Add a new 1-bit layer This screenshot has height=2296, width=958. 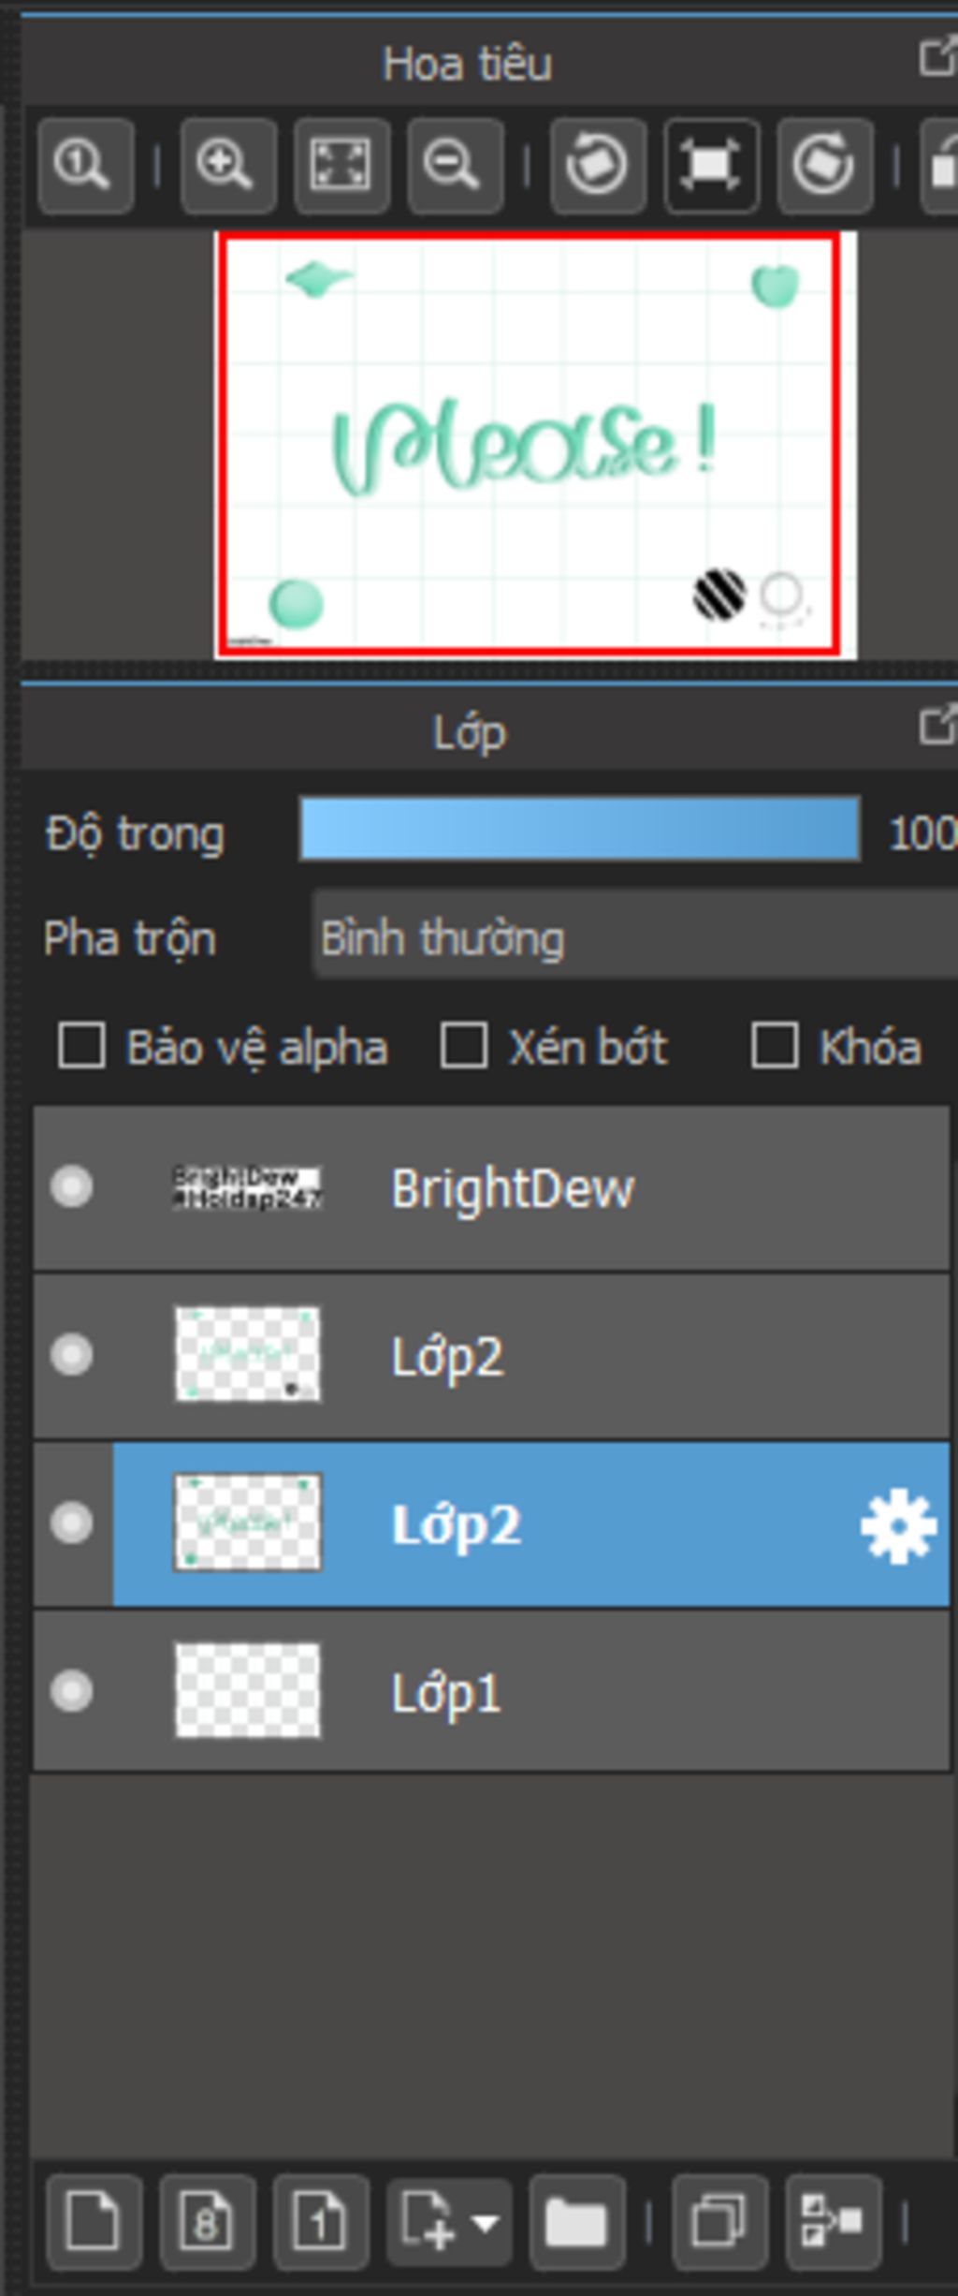coord(321,2223)
